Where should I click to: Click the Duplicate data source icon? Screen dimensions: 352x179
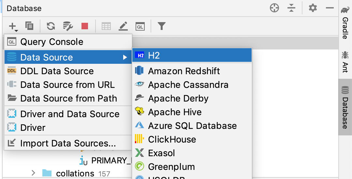[x=29, y=26]
